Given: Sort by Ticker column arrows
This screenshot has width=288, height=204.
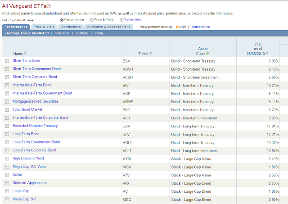Looking at the screenshot, I should [x=151, y=53].
